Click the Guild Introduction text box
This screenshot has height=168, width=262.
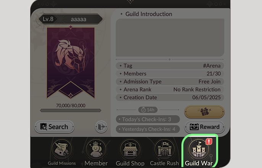tap(170, 37)
